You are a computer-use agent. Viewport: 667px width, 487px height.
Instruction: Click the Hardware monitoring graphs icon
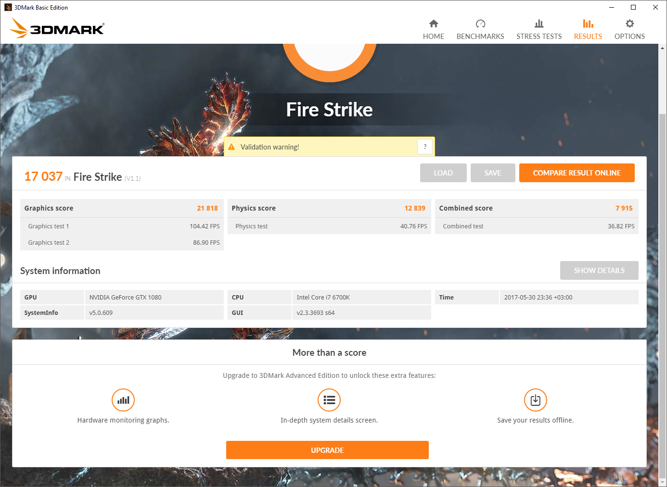(x=123, y=400)
